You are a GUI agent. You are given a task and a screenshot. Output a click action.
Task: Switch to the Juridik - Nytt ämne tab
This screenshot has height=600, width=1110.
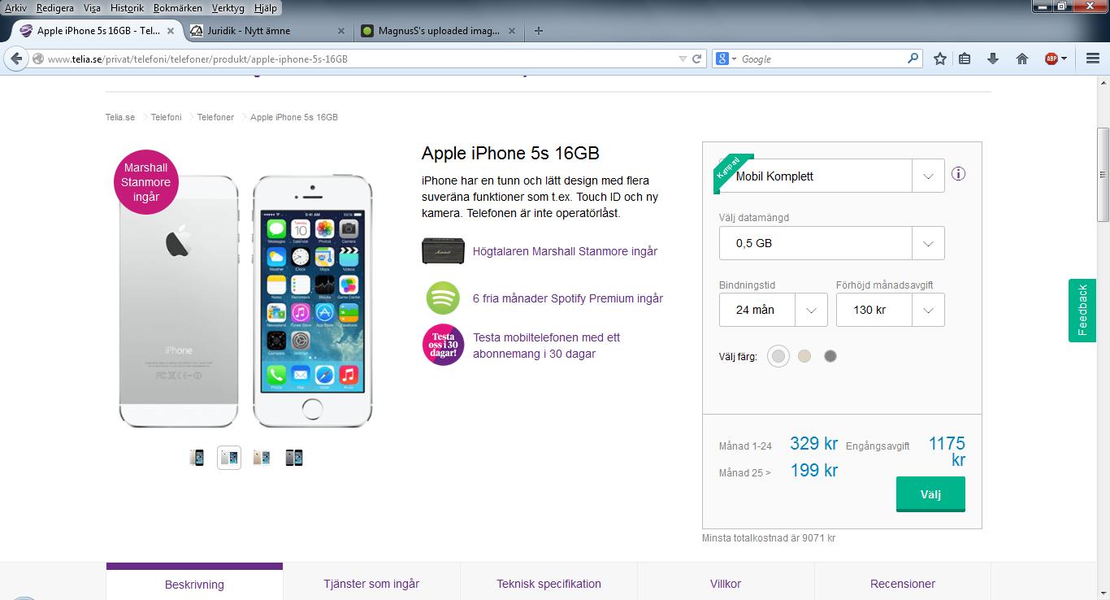tap(268, 31)
